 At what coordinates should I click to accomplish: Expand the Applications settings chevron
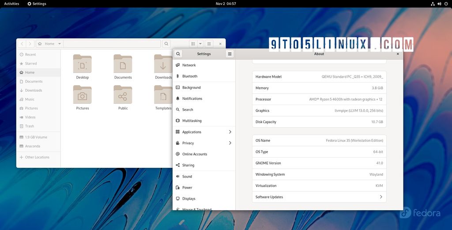point(230,132)
